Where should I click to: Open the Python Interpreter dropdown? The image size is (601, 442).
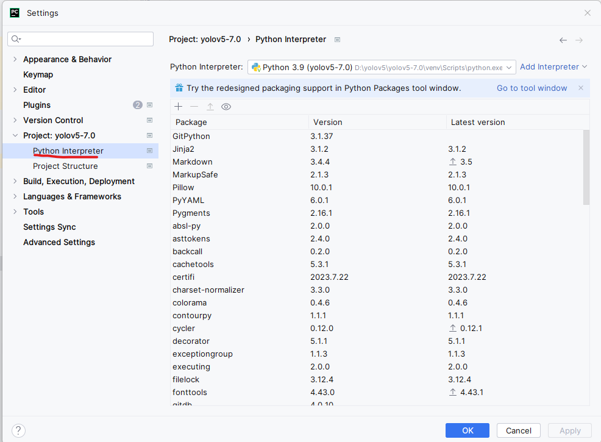[x=382, y=68]
